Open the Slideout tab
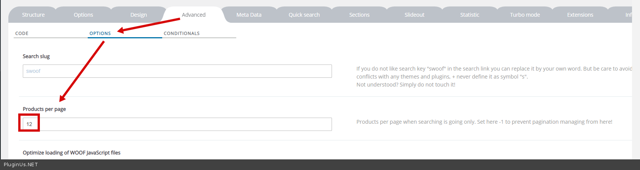 (414, 15)
